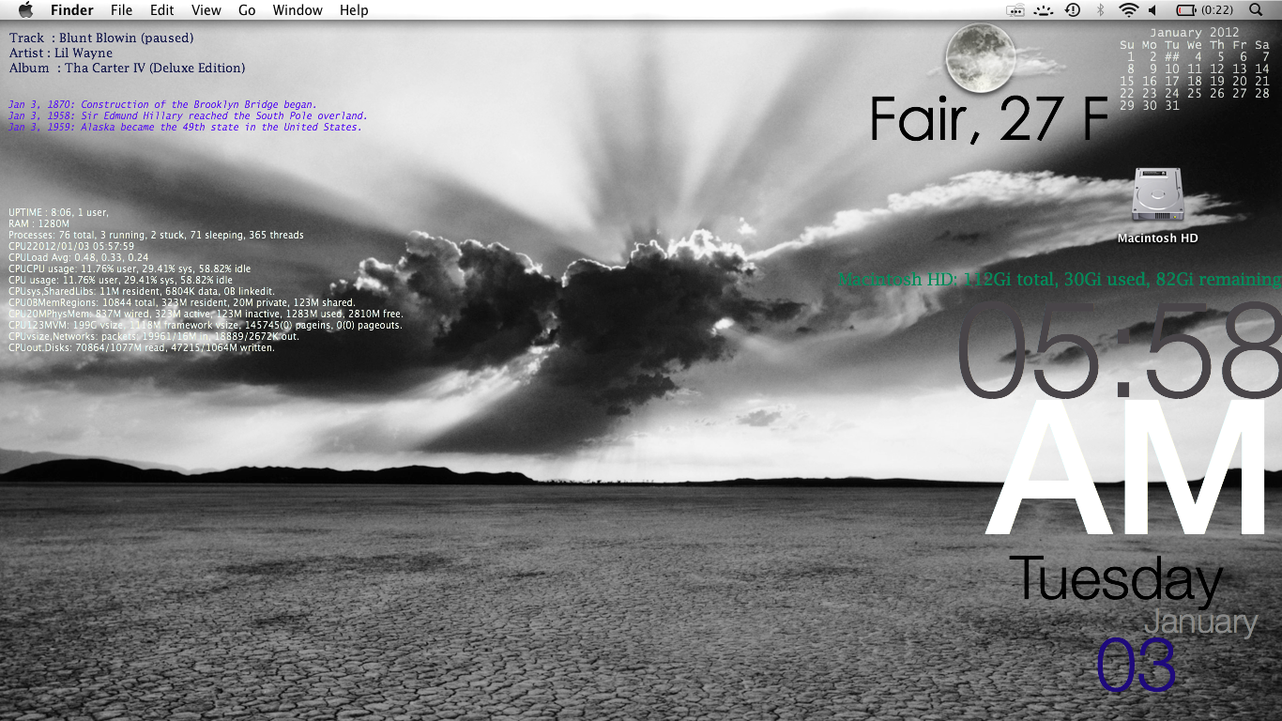Open the Help menu

point(354,10)
